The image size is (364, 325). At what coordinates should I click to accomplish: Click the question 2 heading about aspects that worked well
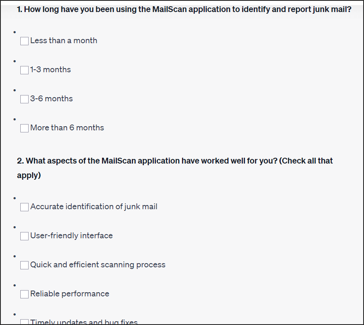pyautogui.click(x=175, y=168)
